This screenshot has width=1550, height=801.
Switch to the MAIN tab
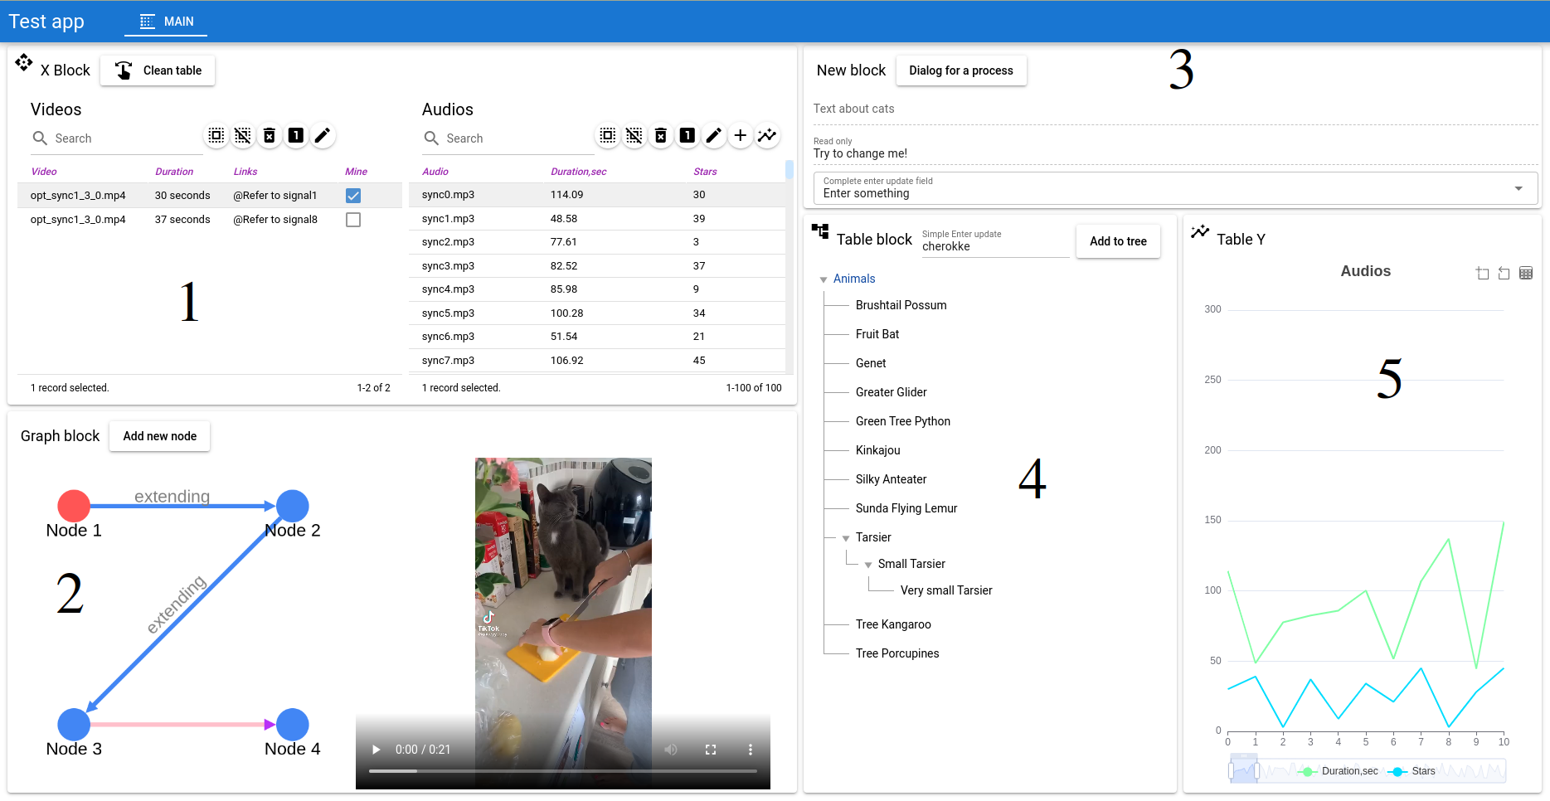167,22
